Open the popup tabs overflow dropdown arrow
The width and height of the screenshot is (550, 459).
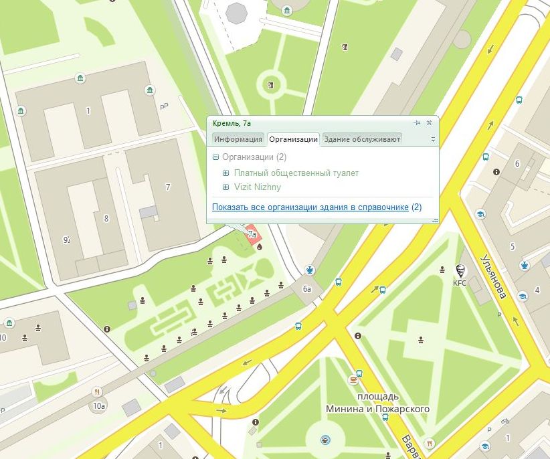(x=433, y=140)
